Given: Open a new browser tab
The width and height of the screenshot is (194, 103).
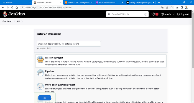Looking at the screenshot, I should 159,2.
